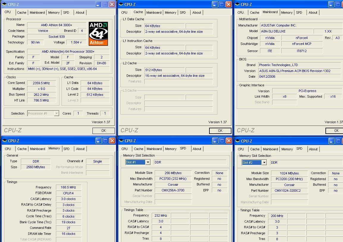The height and width of the screenshot is (242, 343).
Task: Click Channels # value Single
Action: point(98,161)
